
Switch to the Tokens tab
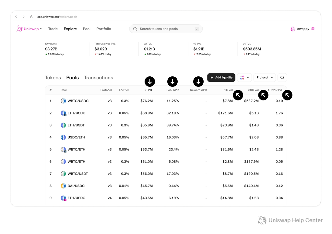[53, 78]
